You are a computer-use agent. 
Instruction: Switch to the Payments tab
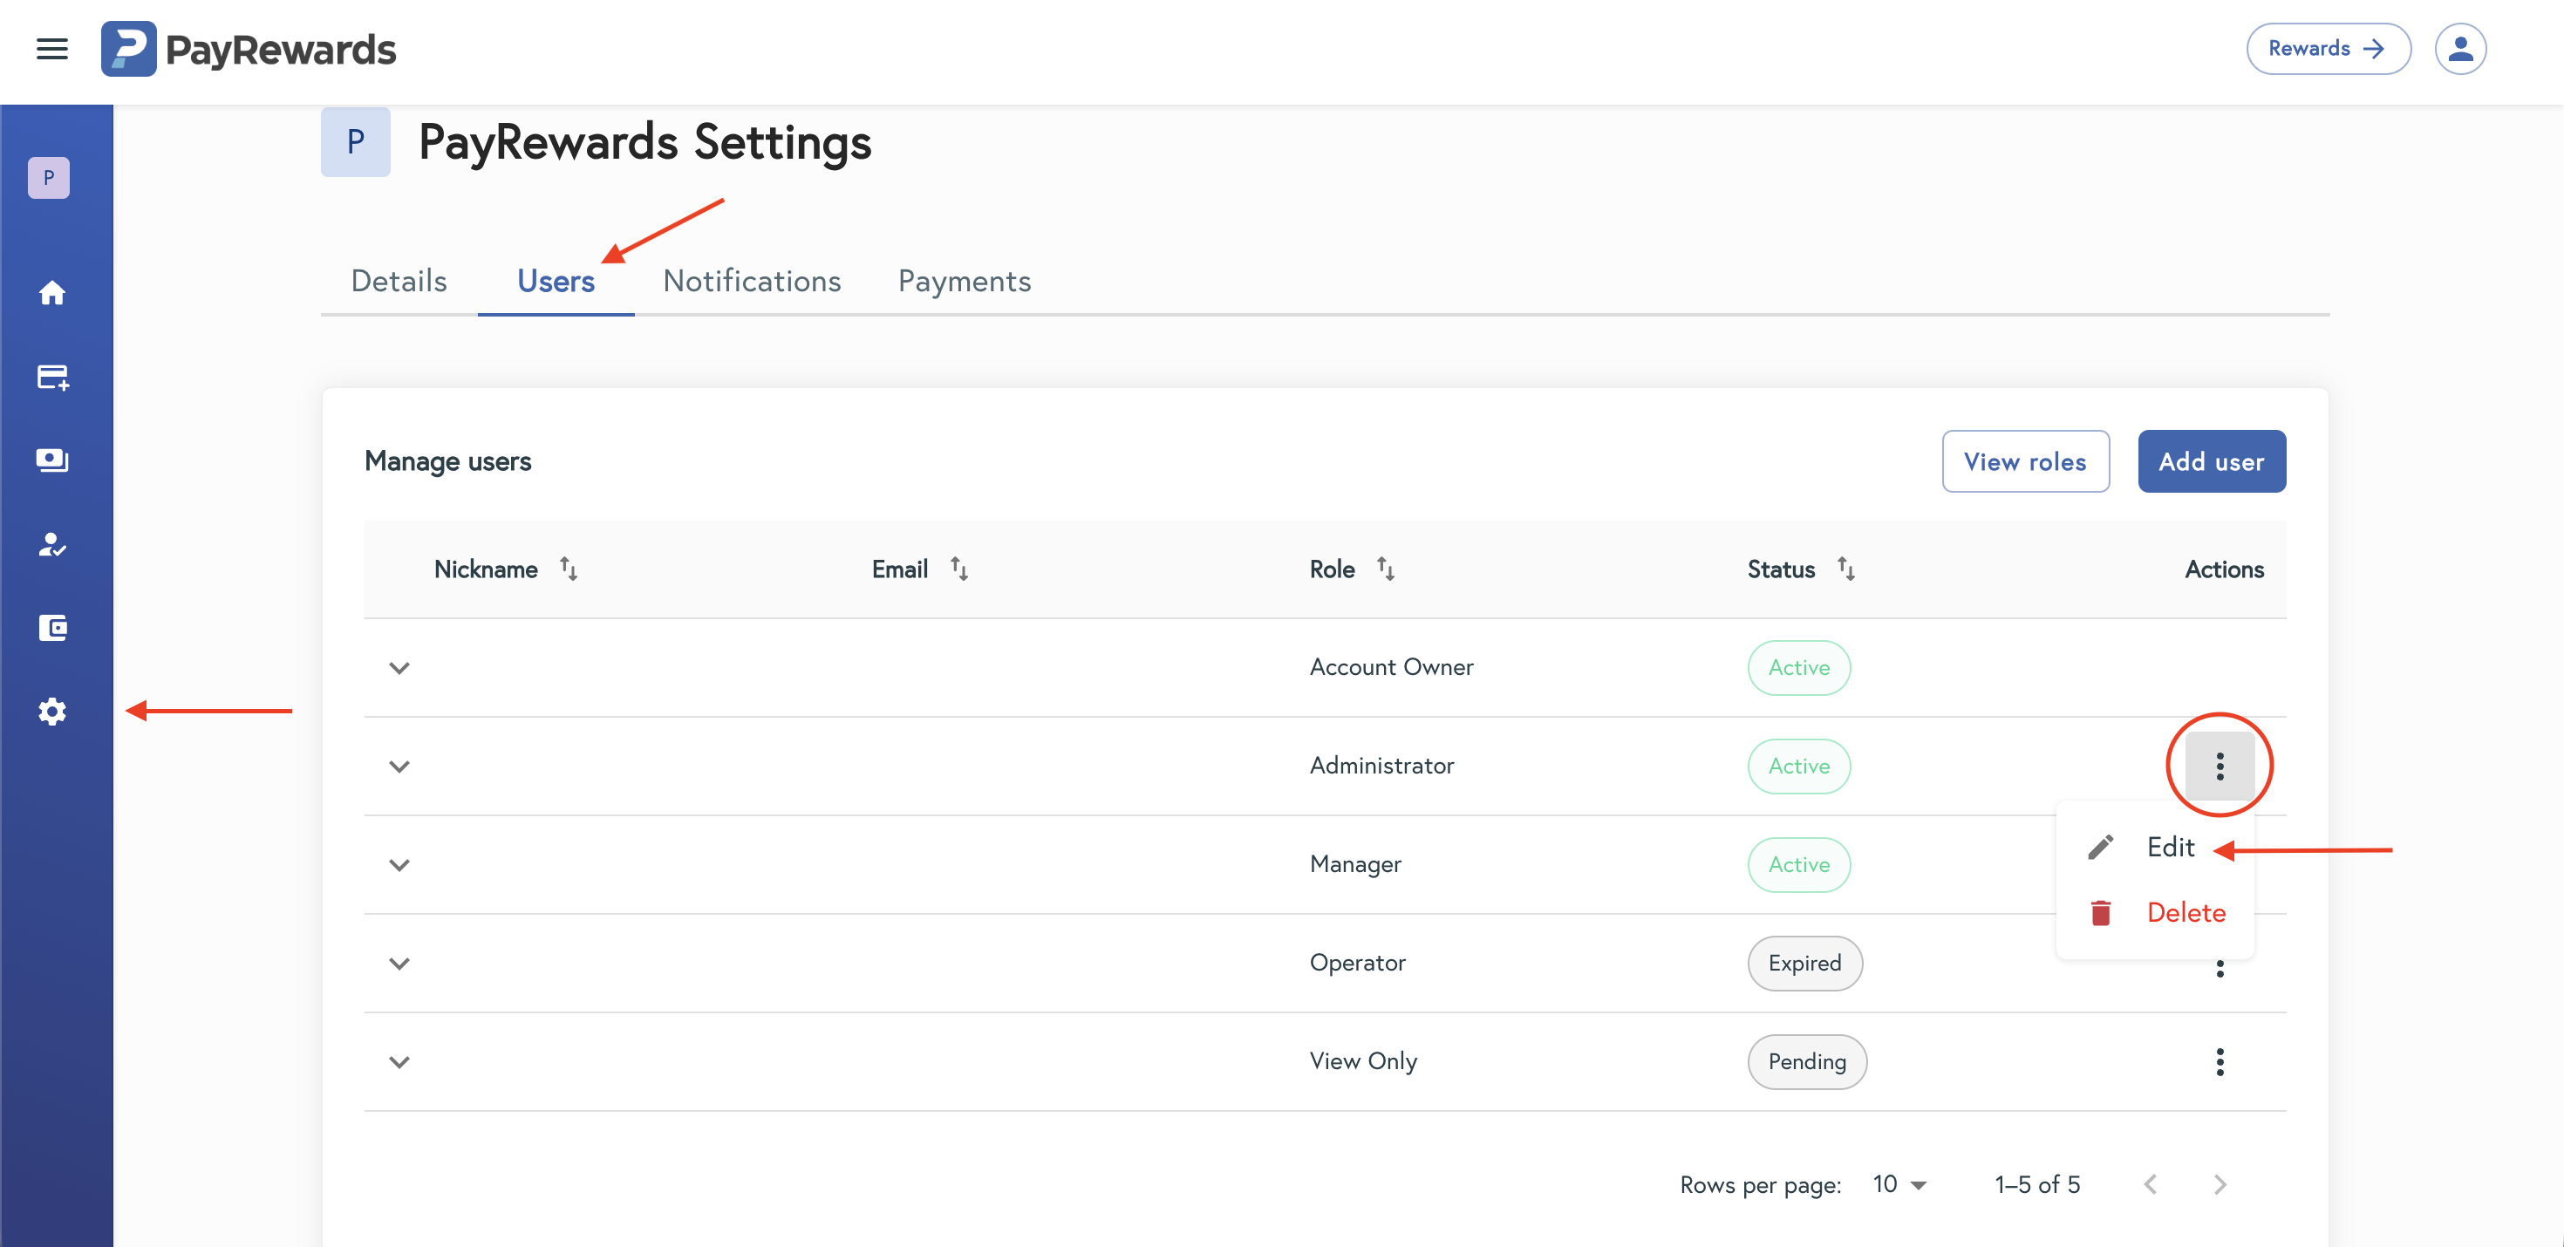point(964,282)
